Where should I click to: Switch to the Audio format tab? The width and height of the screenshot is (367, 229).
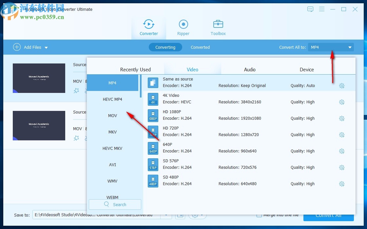250,69
